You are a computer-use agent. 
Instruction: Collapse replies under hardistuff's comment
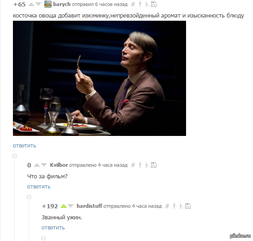(x=43, y=238)
